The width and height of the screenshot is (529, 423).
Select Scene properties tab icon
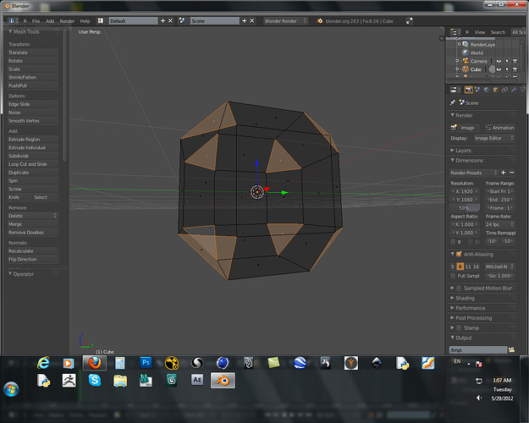477,90
